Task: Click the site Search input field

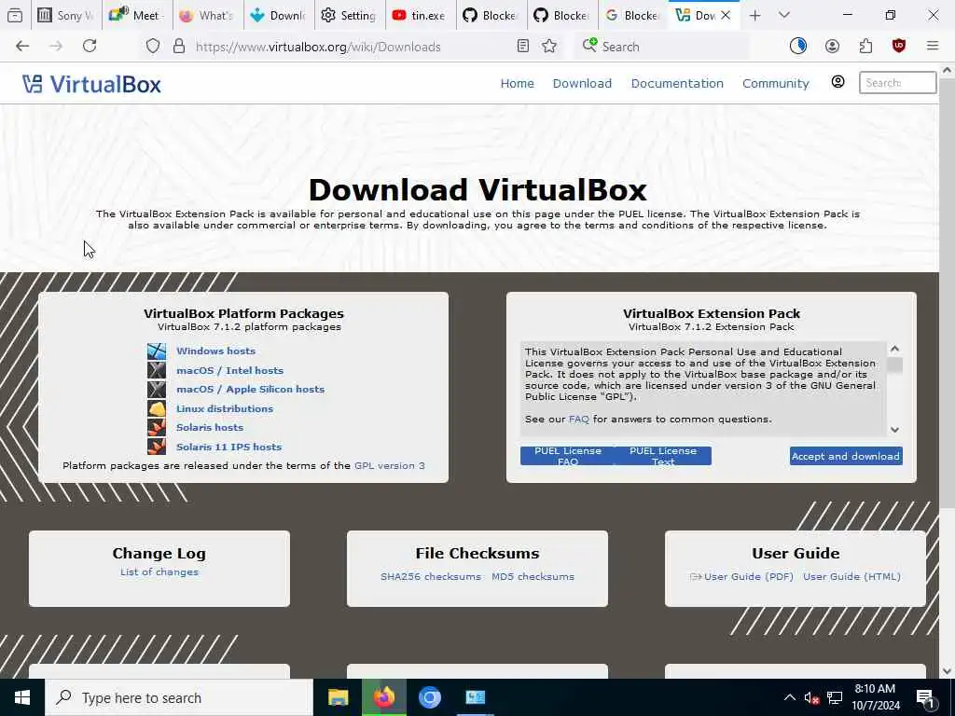Action: coord(898,82)
